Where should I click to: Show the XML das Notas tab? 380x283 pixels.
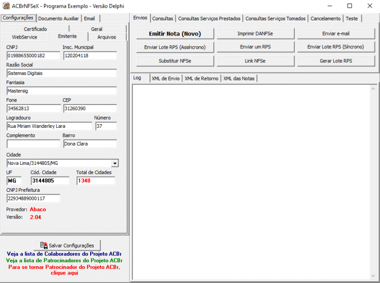(x=239, y=79)
